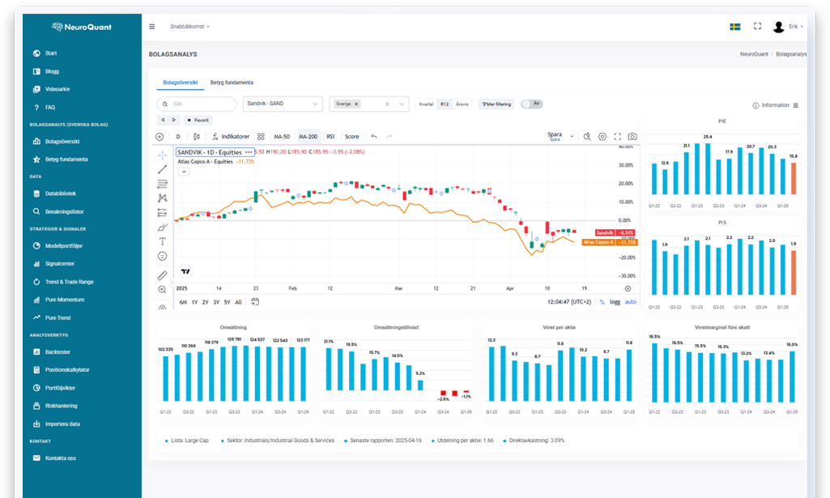830x498 pixels.
Task: Click the Favorit button
Action: (198, 120)
